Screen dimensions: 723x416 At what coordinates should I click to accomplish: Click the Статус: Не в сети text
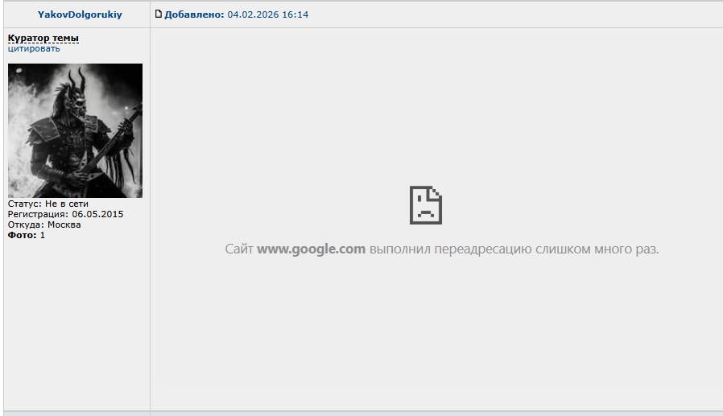click(48, 204)
